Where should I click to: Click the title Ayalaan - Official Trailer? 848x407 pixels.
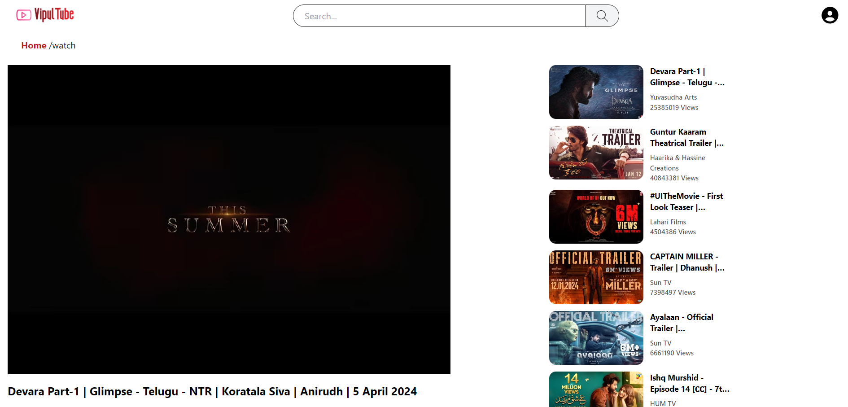(x=682, y=323)
